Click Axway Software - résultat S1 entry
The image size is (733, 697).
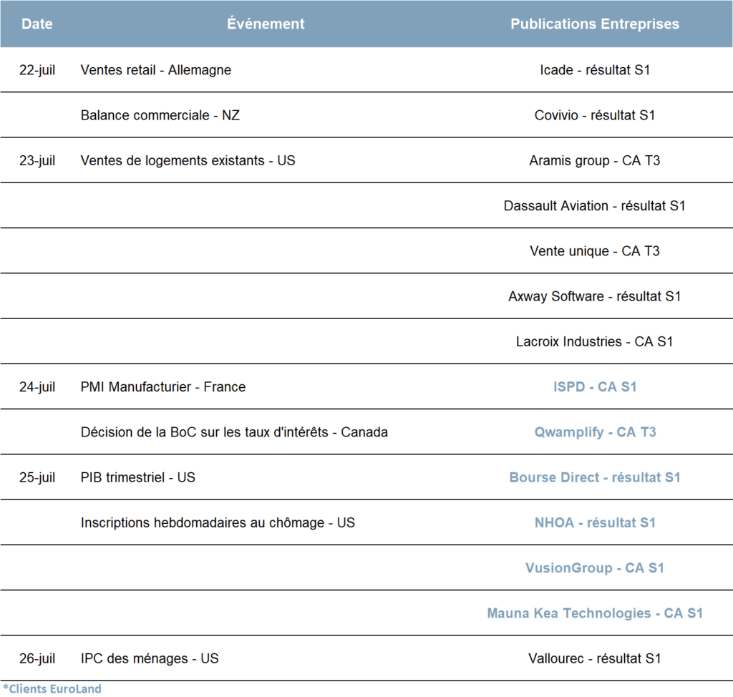click(x=595, y=296)
